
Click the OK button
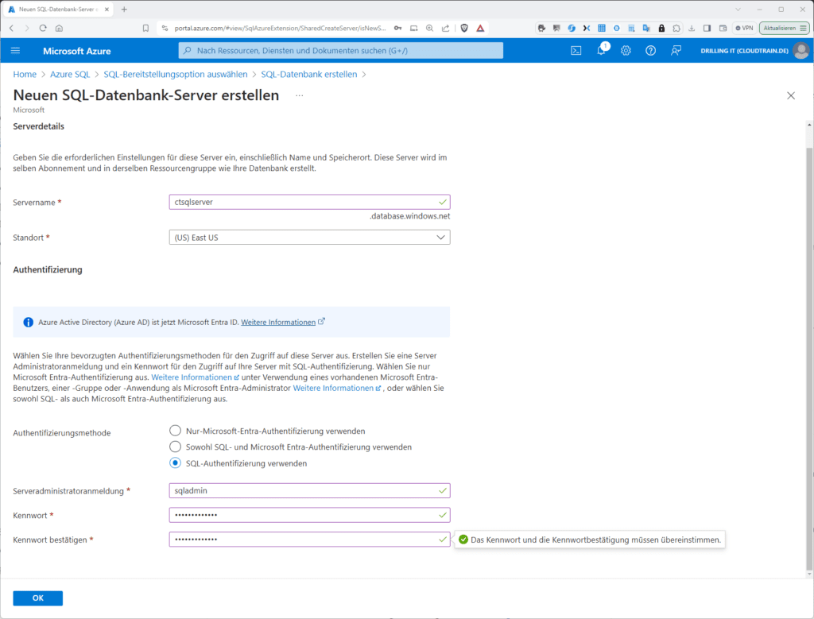(x=38, y=598)
